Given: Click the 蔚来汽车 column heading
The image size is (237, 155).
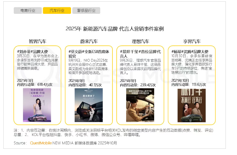Looking at the screenshot, I should point(89,41).
